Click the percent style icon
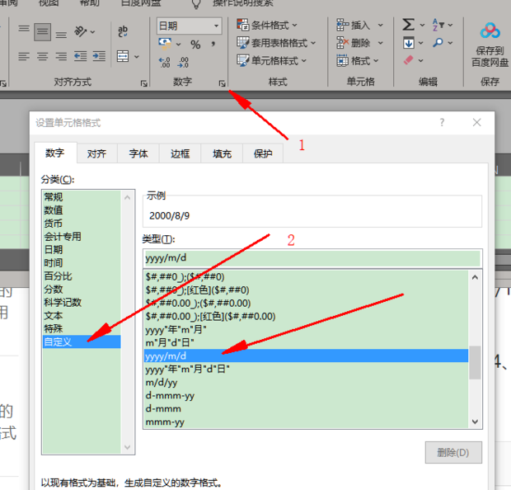This screenshot has height=490, width=511. [x=195, y=44]
